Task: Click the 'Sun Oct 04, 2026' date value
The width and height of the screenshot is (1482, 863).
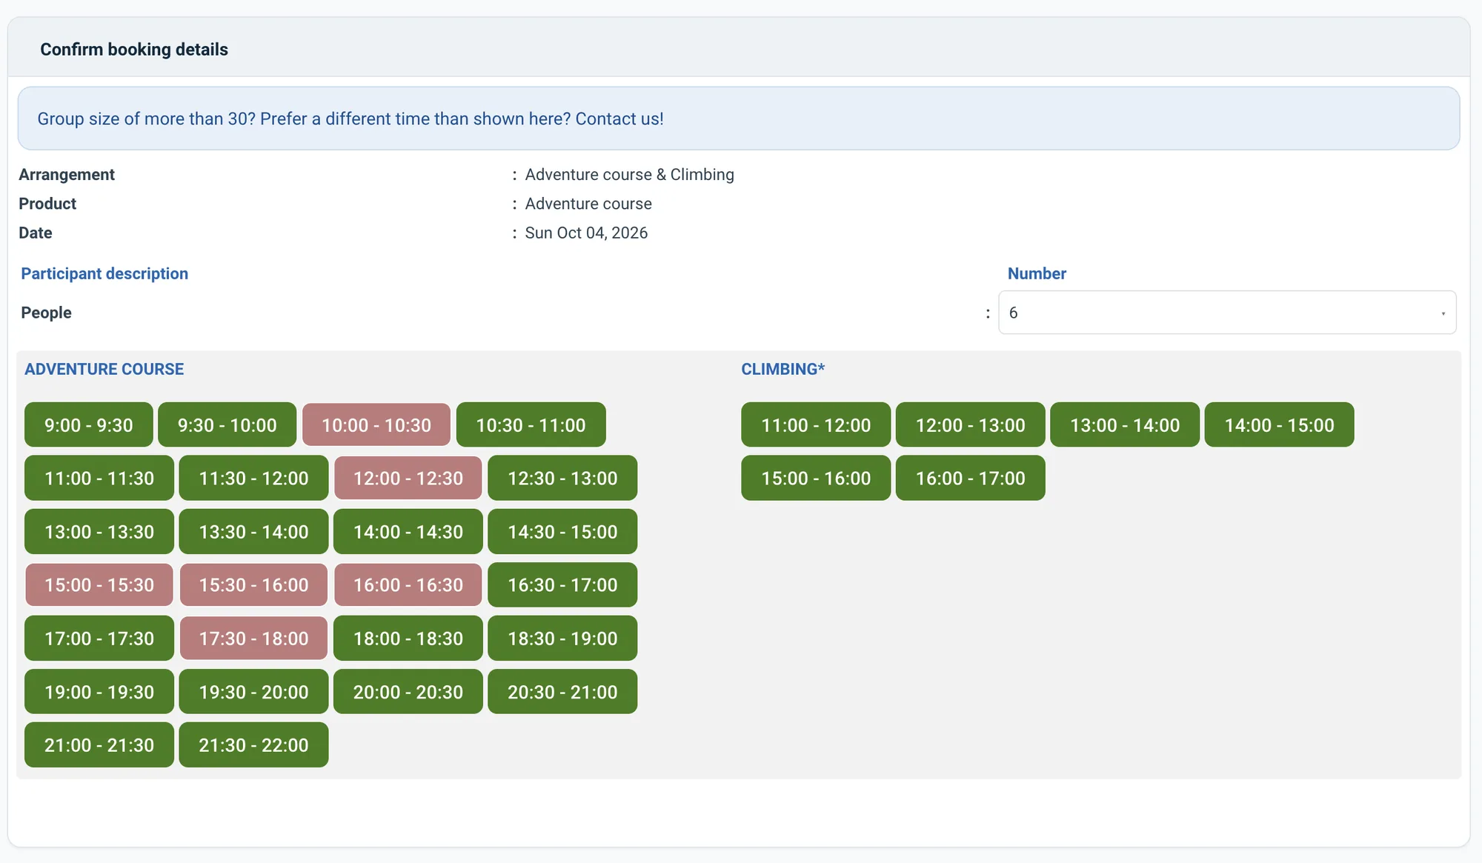Action: pyautogui.click(x=586, y=233)
